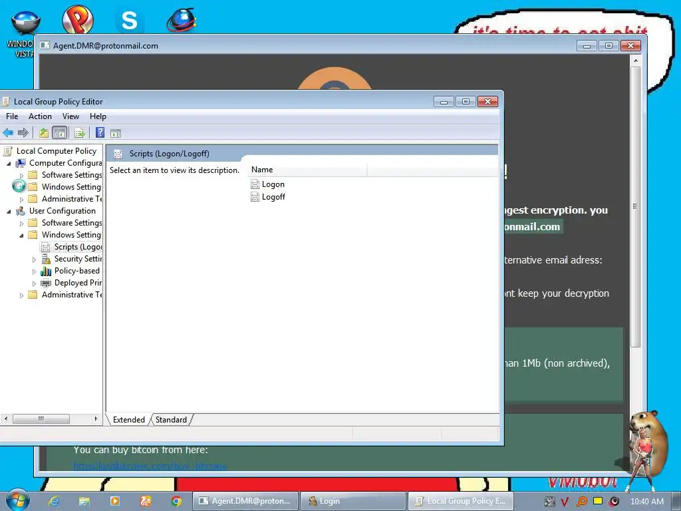Click scroll up arrow in Agent.DMR window

(635, 61)
